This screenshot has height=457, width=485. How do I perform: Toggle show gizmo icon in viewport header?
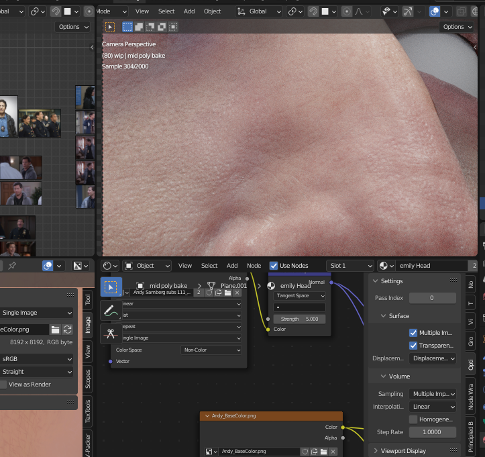(x=408, y=11)
